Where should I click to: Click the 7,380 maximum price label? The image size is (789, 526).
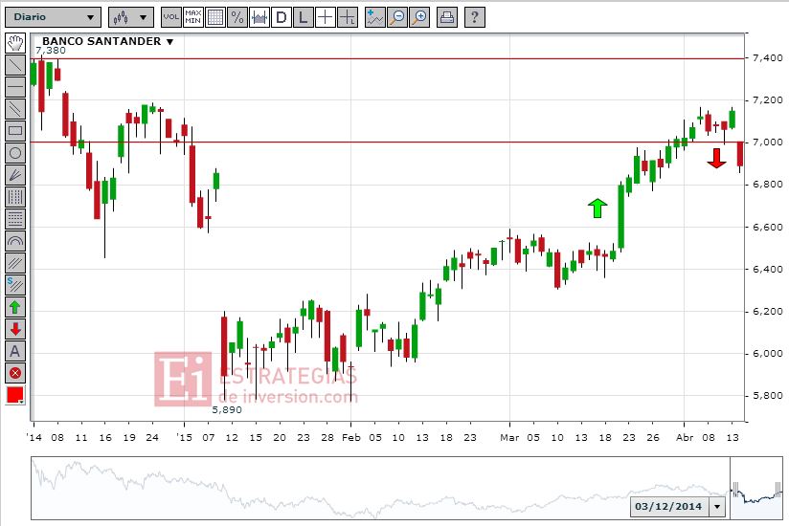pyautogui.click(x=51, y=51)
